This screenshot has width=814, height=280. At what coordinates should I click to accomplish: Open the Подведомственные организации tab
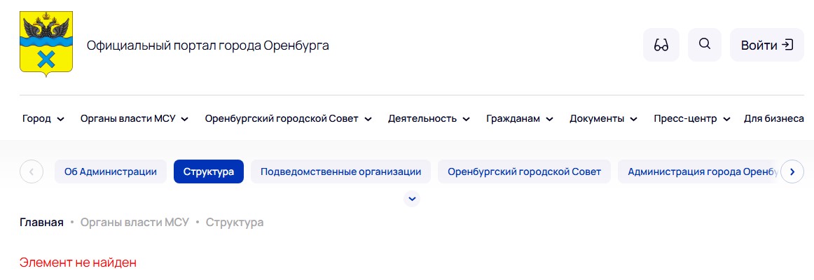click(340, 171)
